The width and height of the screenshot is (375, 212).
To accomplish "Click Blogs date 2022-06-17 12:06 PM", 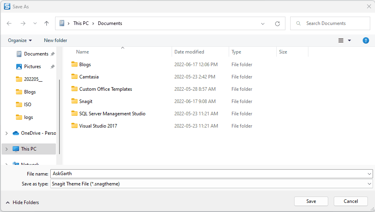I will (196, 65).
